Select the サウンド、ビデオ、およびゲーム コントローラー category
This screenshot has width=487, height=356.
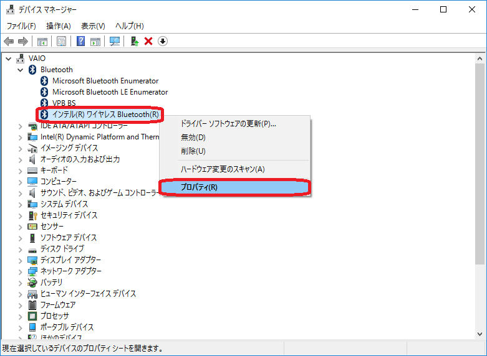[99, 193]
